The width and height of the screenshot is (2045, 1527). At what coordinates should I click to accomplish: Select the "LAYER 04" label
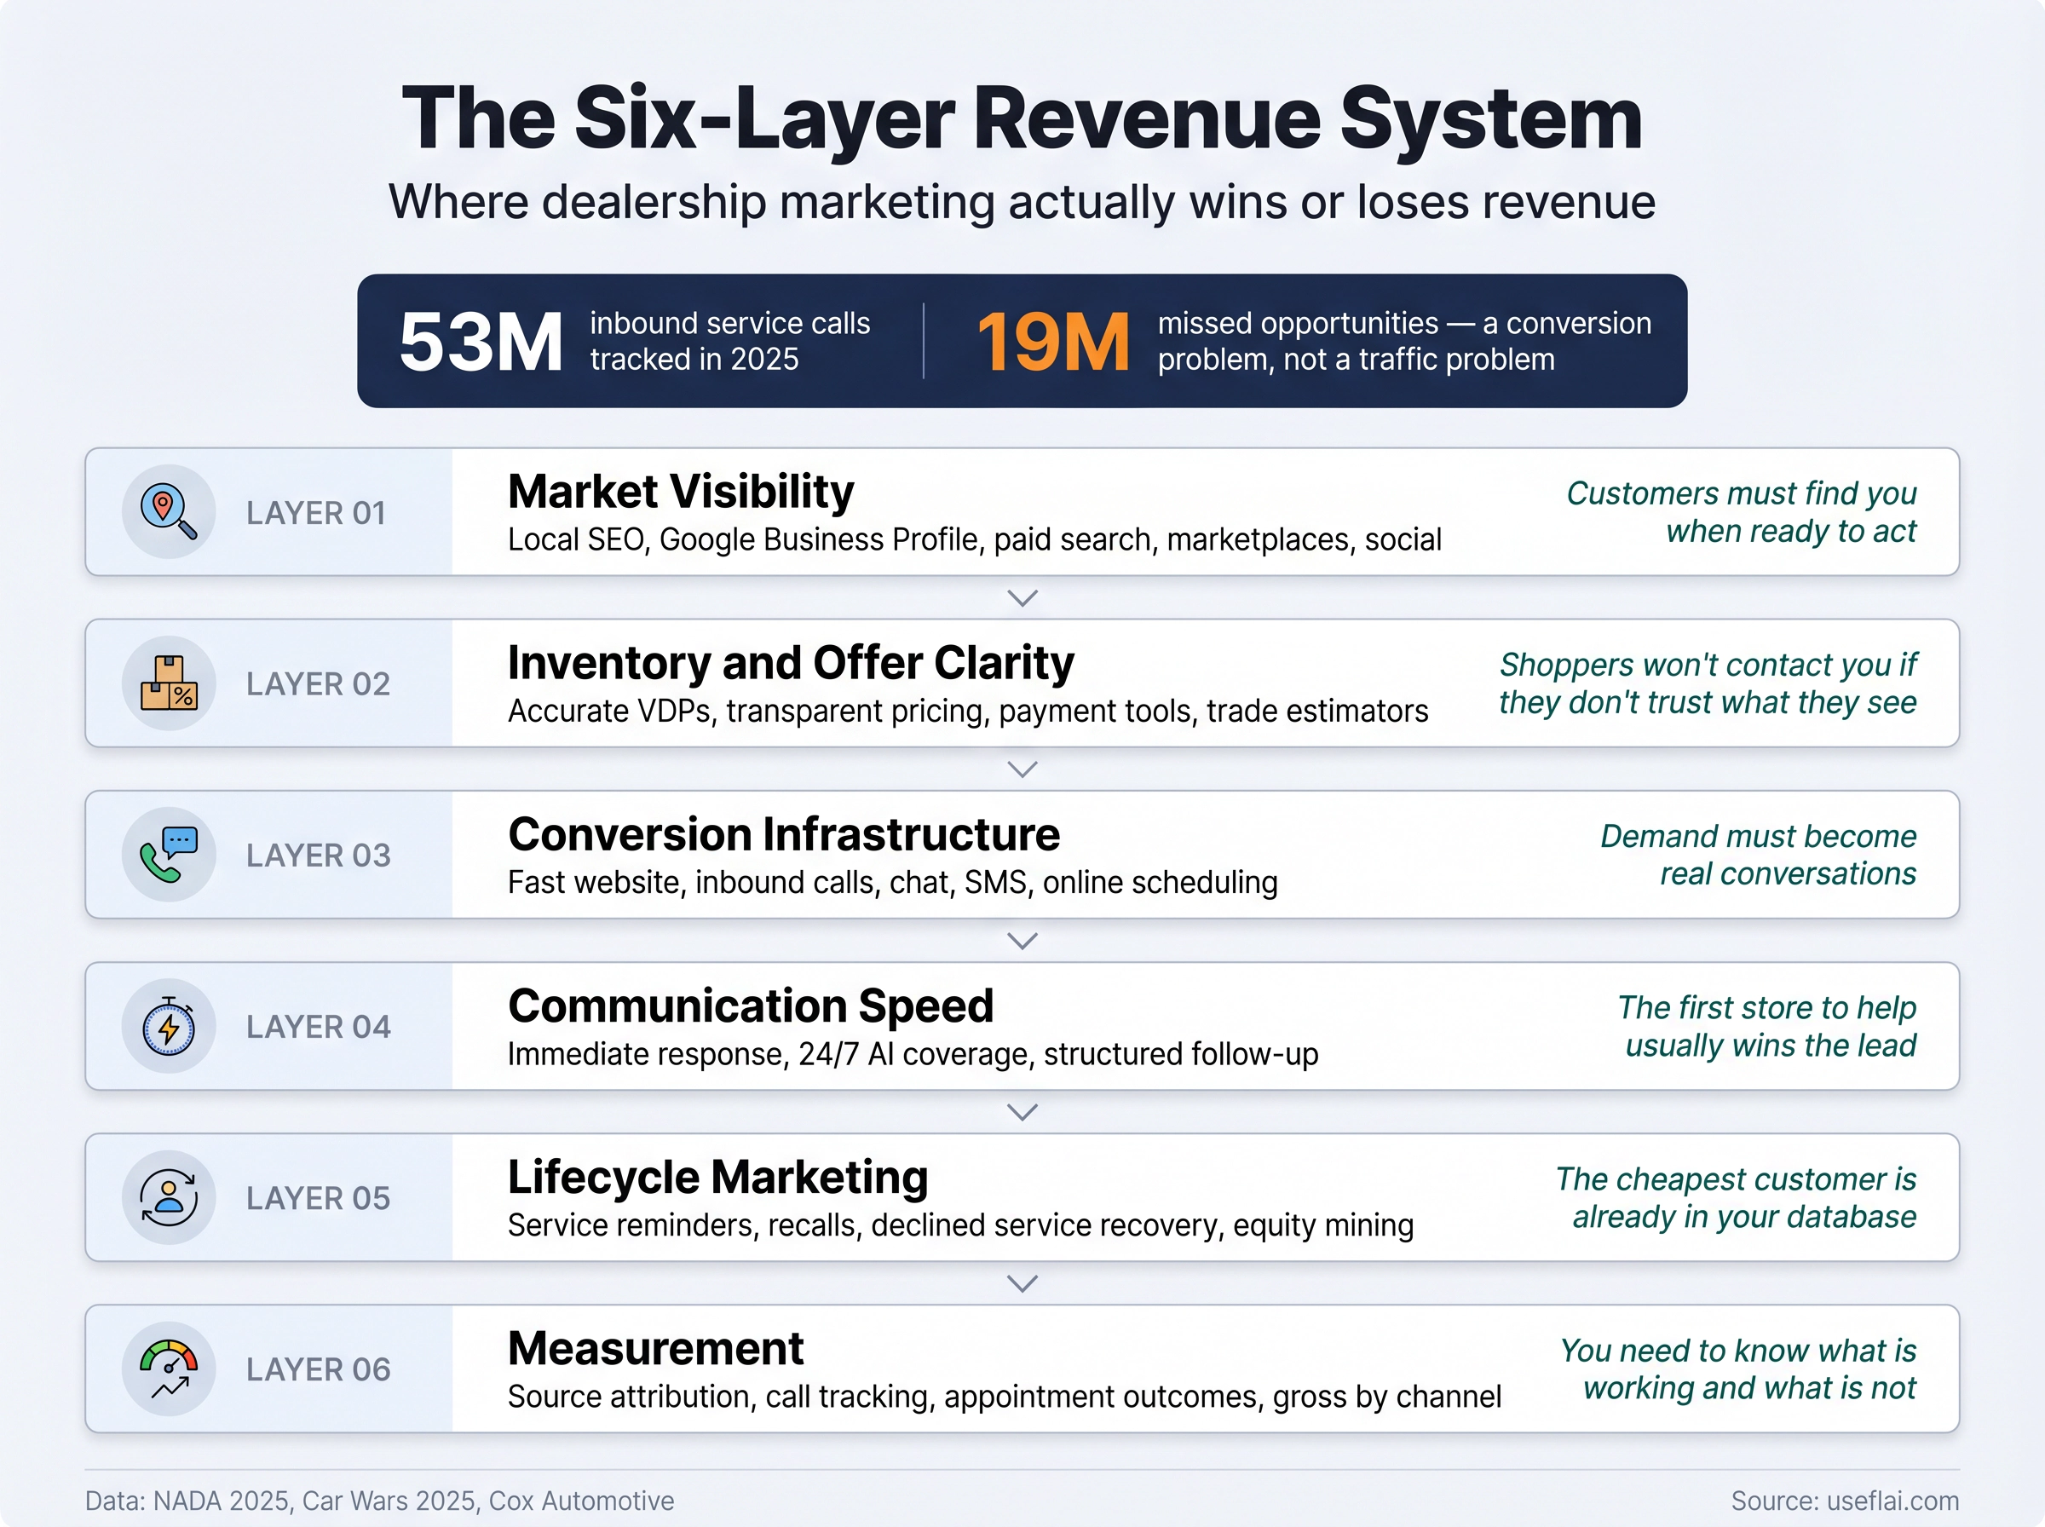tap(318, 1027)
